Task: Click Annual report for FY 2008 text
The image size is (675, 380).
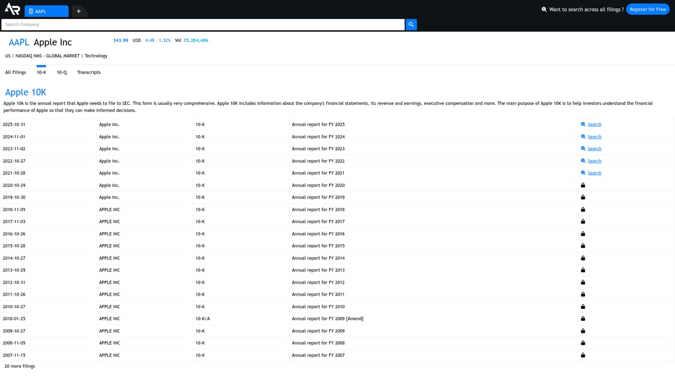Action: [x=318, y=343]
